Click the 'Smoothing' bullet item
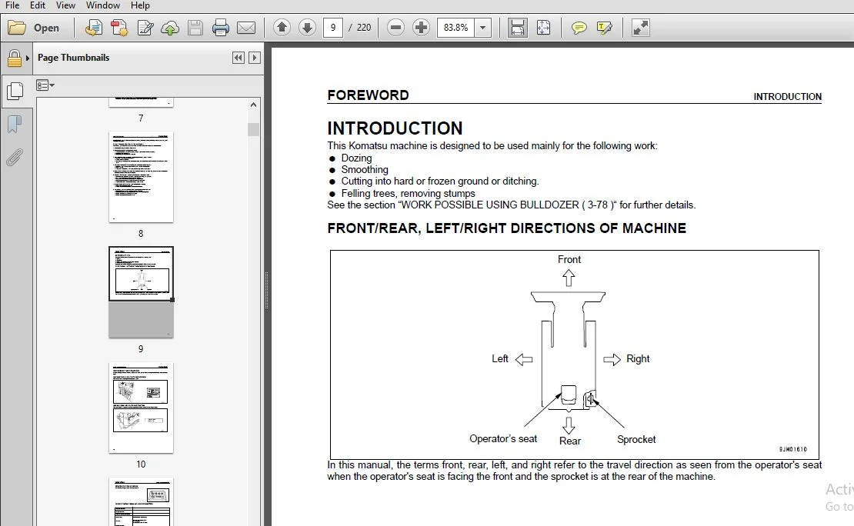 tap(365, 170)
